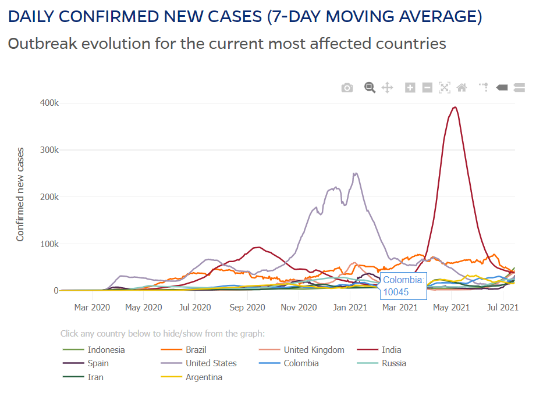Select the Pan tool
This screenshot has width=536, height=393.
(x=387, y=88)
